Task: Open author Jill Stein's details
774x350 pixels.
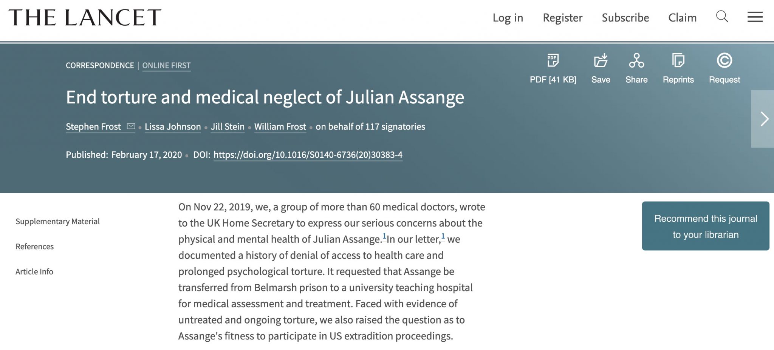Action: coord(228,126)
